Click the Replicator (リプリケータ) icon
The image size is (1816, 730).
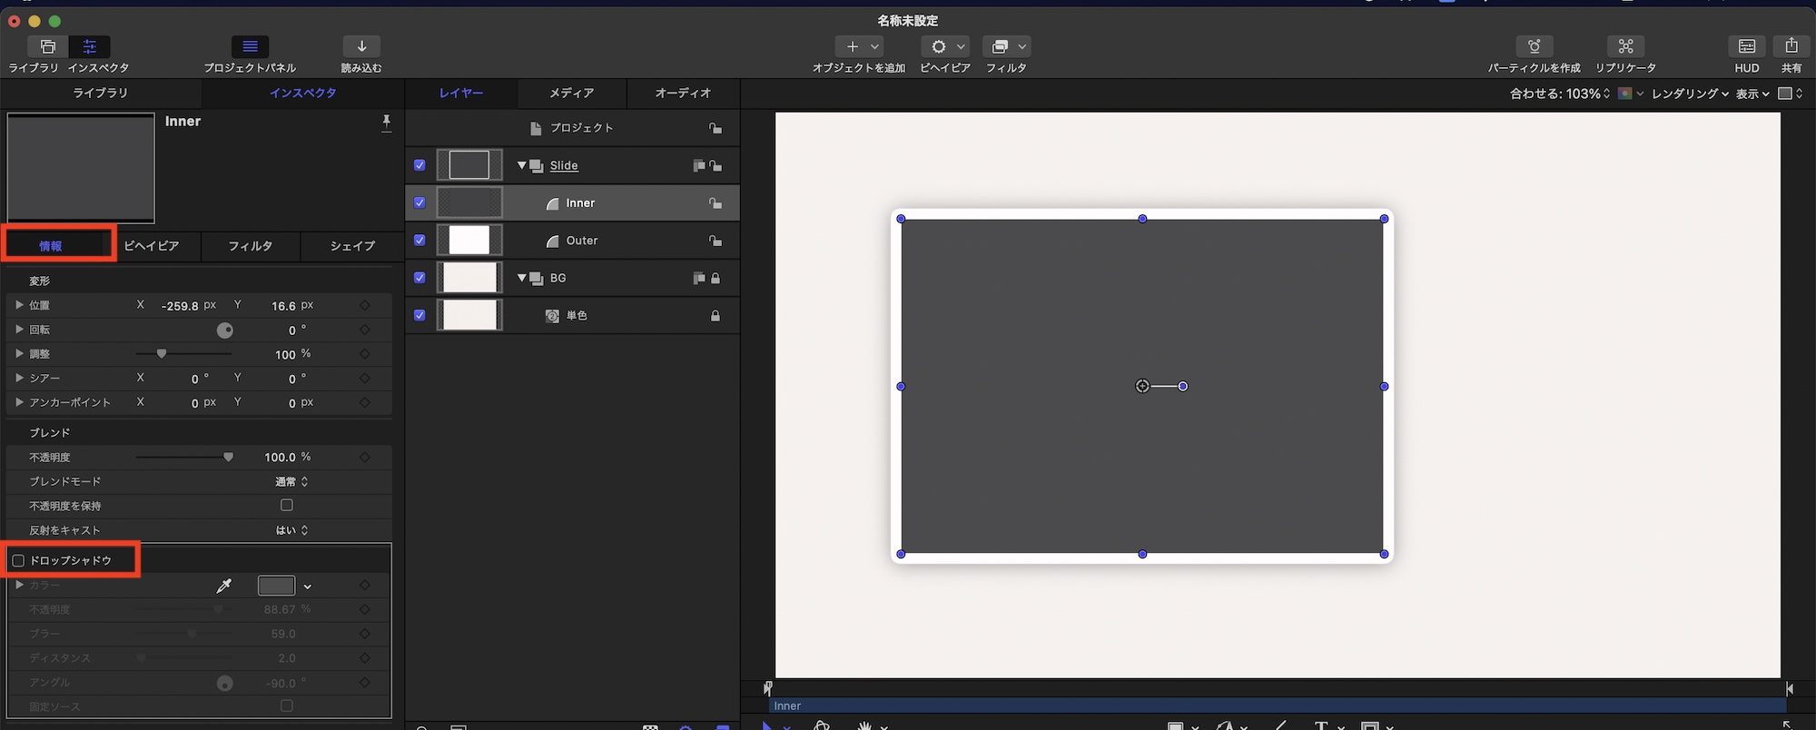click(x=1625, y=46)
